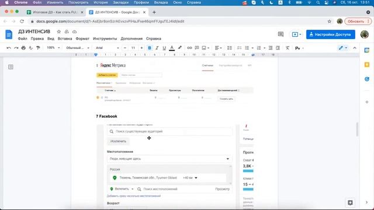Open the paragraph style dropdown
This screenshot has height=210, width=374.
pyautogui.click(x=78, y=48)
